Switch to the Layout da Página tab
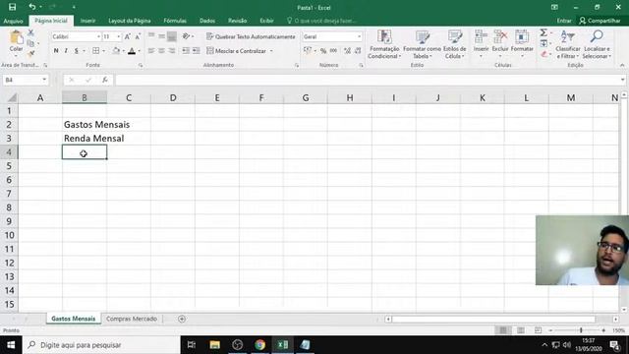This screenshot has height=354, width=629. (129, 21)
